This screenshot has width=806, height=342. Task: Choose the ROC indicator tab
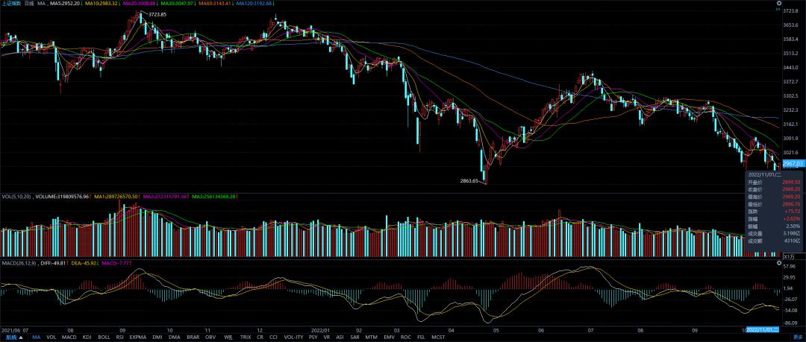coord(405,338)
